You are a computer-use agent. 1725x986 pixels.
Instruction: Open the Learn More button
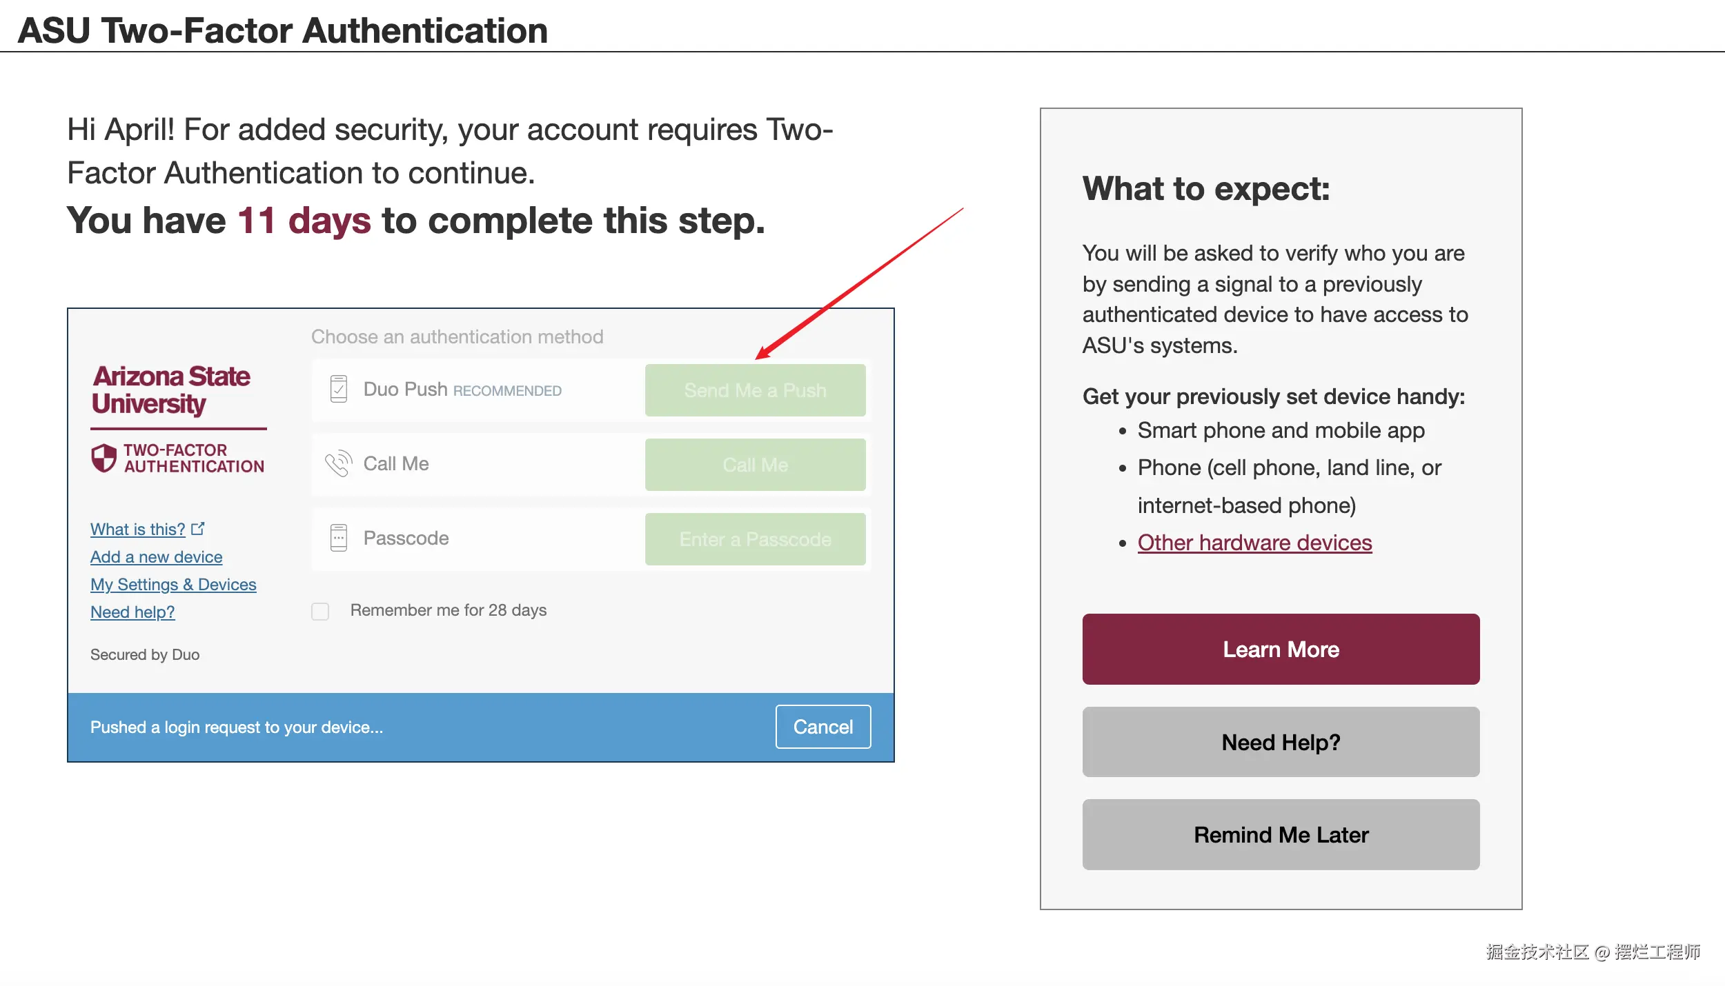click(1281, 650)
